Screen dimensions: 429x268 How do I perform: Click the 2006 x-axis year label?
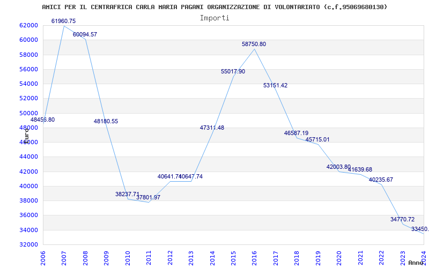pyautogui.click(x=43, y=257)
